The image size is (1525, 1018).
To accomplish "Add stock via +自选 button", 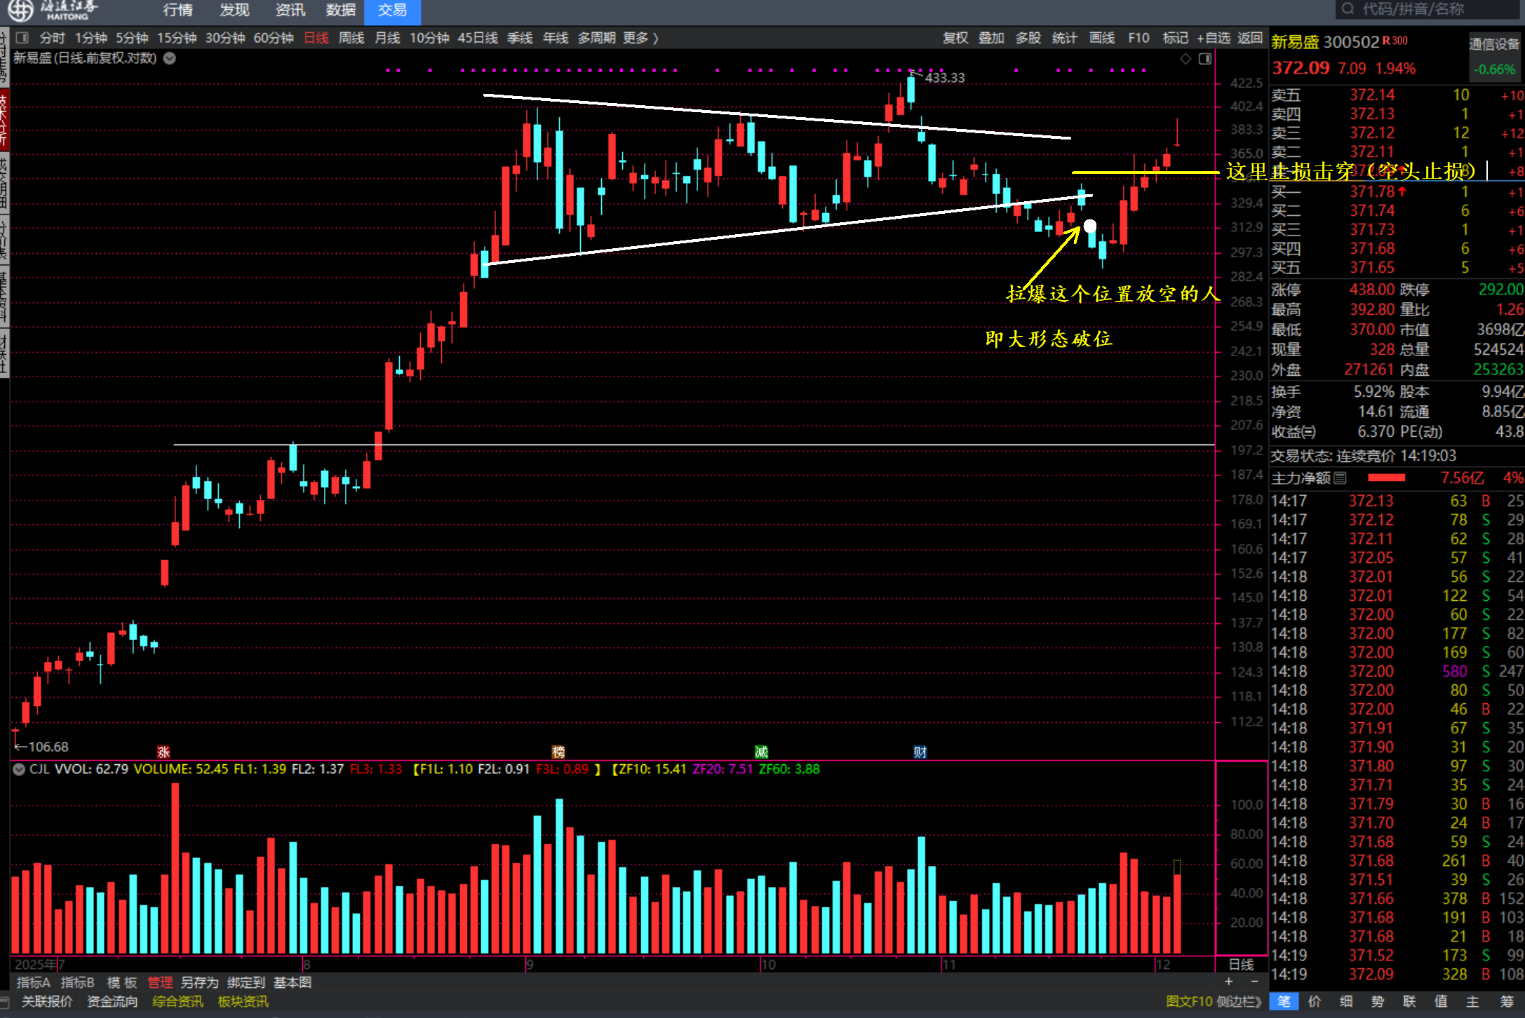I will tap(1213, 38).
